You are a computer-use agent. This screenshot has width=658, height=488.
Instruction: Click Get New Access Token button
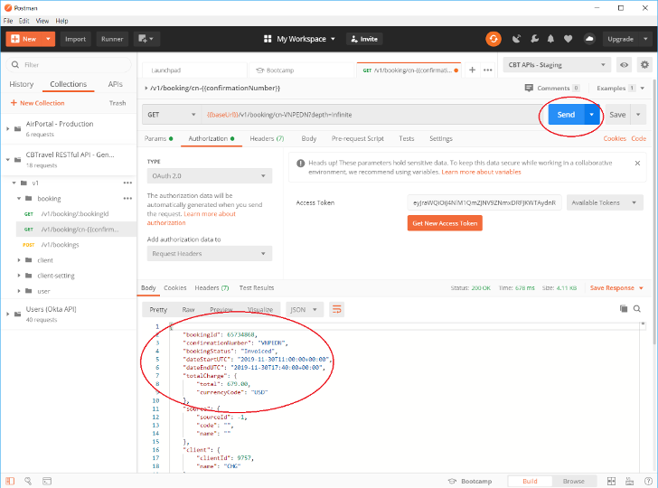[445, 223]
